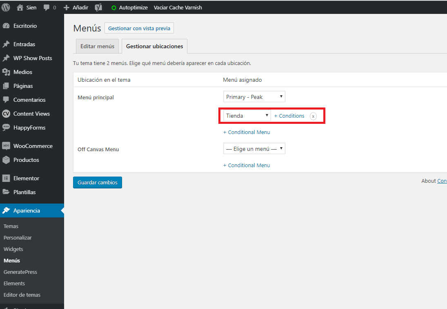Screen dimensions: 447x309
Task: Click the Content Views CV icon
Action: (x=6, y=114)
